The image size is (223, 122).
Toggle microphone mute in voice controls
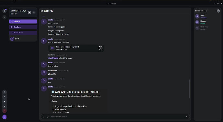(5, 92)
